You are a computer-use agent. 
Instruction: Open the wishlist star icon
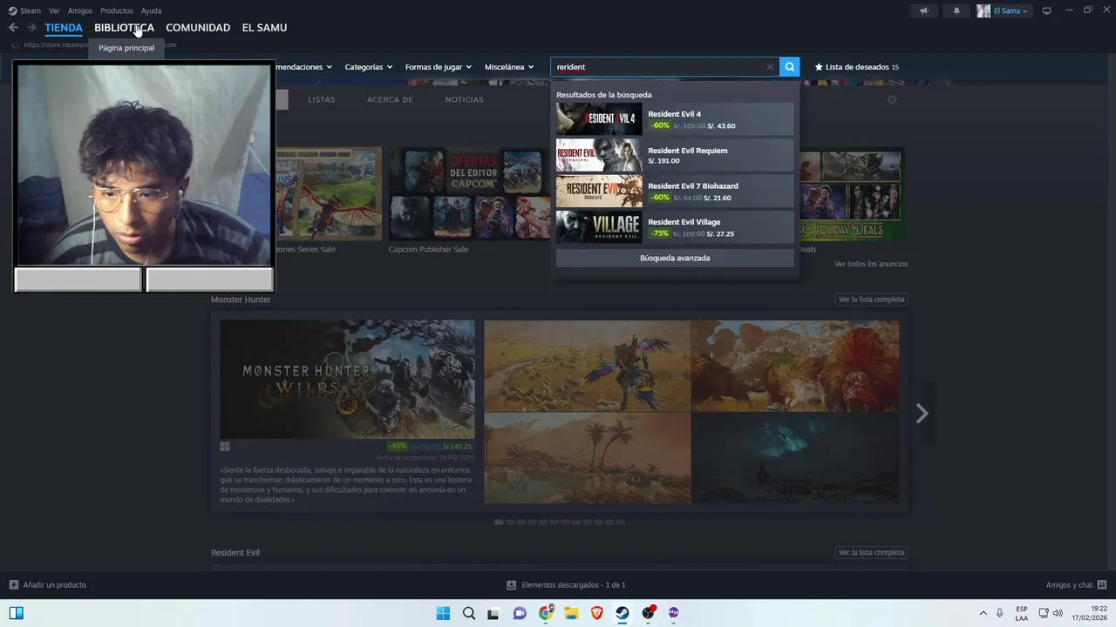pyautogui.click(x=819, y=67)
